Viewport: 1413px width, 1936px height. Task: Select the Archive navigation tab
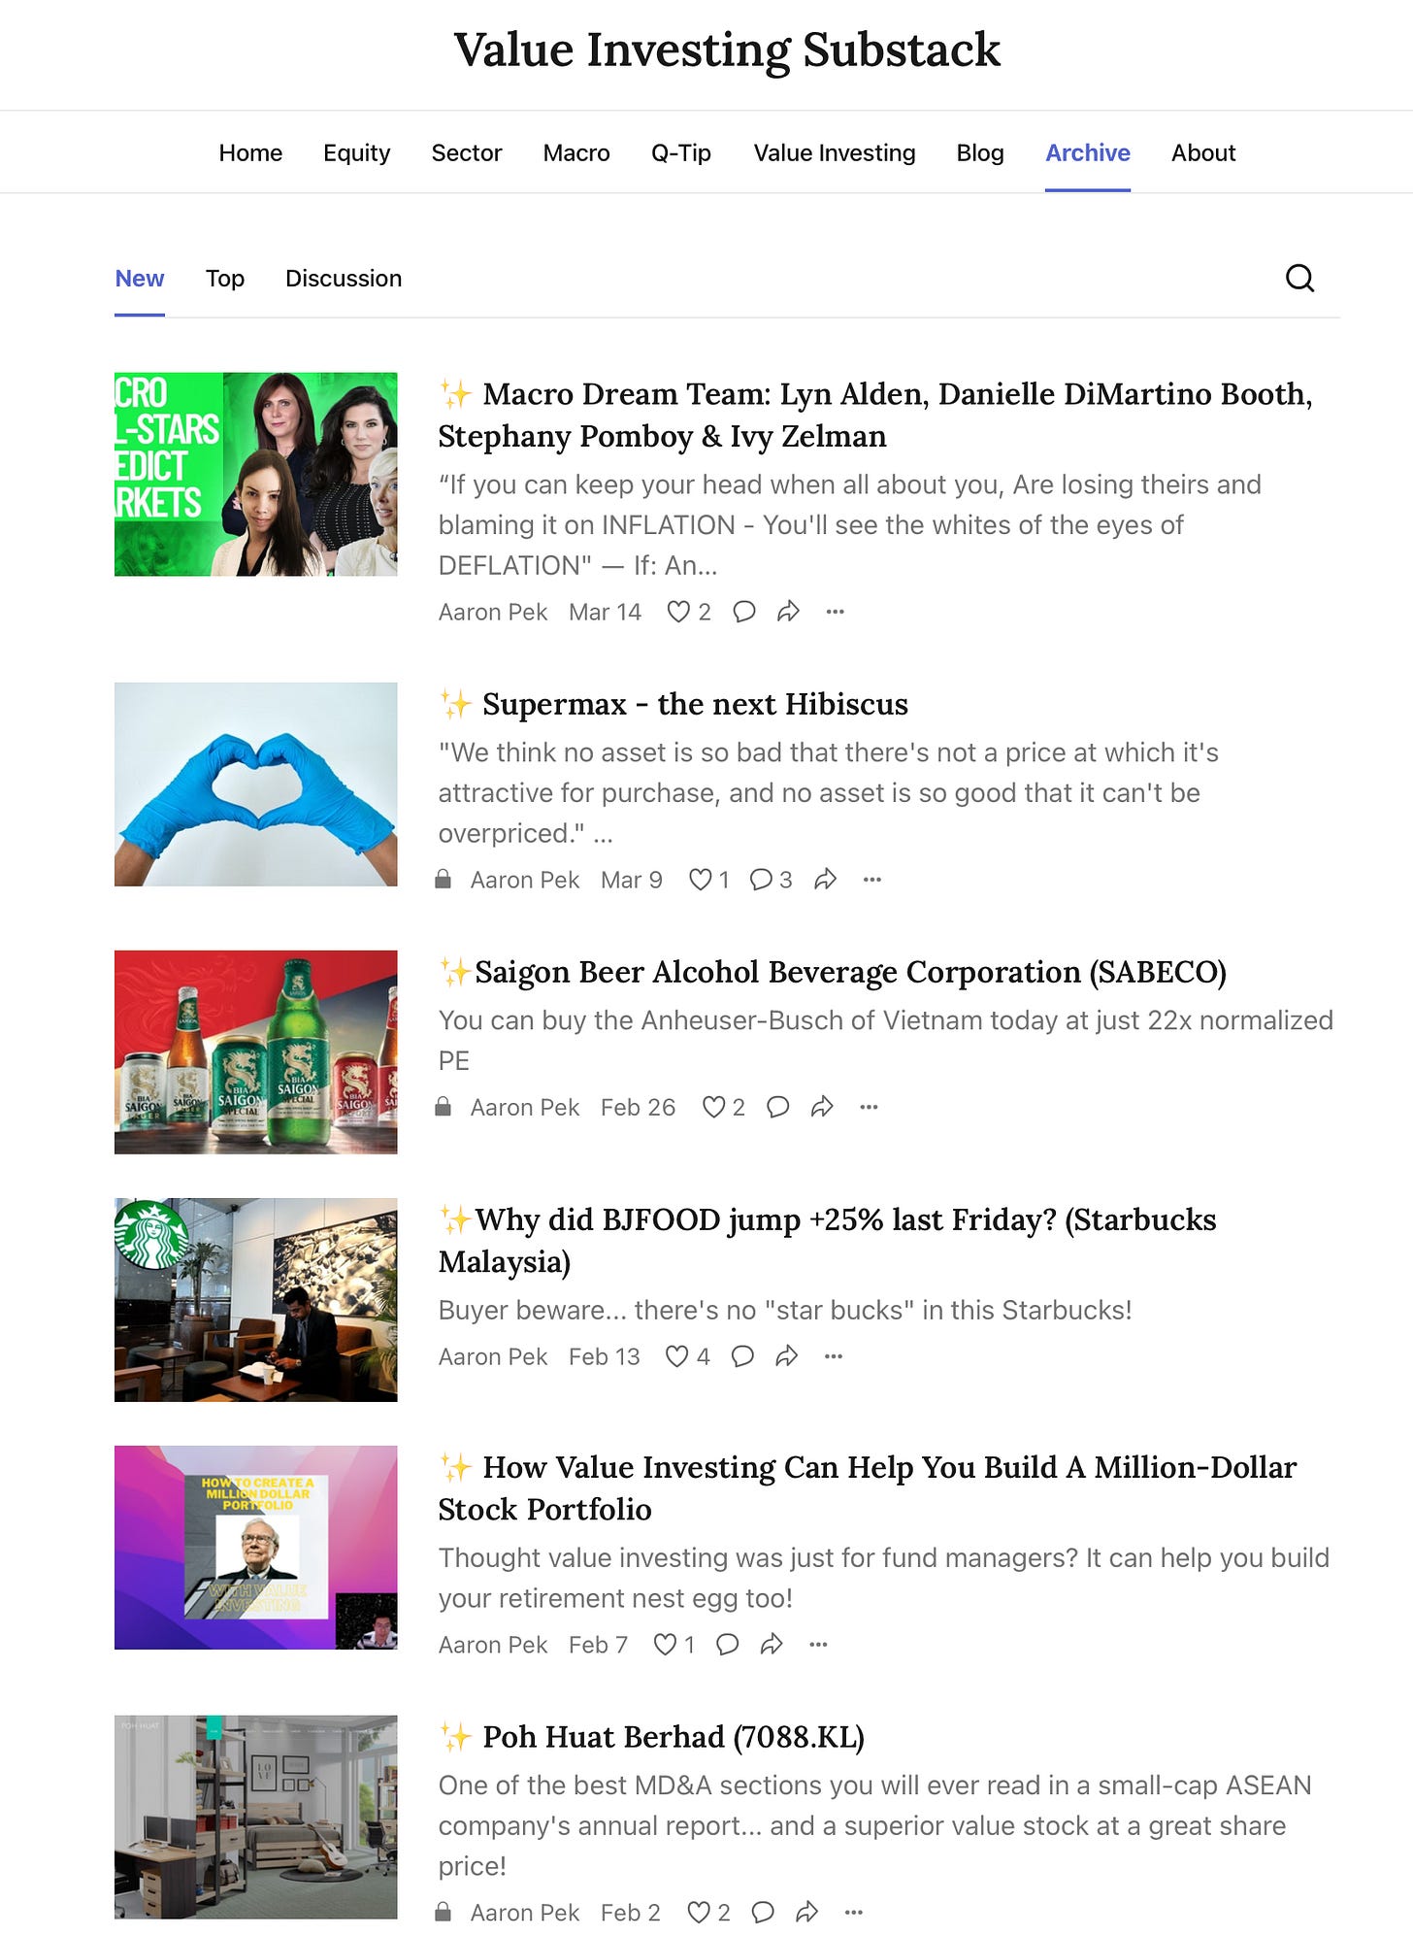coord(1088,153)
